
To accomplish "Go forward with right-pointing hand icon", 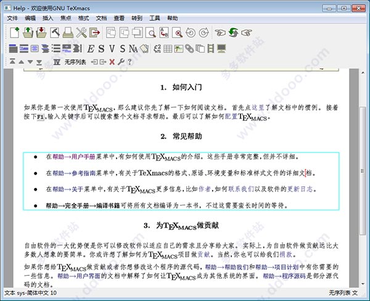I will click(247, 33).
